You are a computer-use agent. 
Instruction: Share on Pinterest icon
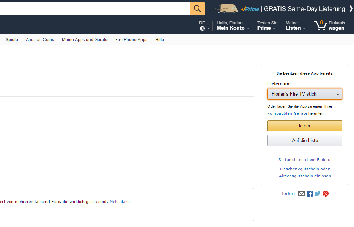click(325, 194)
